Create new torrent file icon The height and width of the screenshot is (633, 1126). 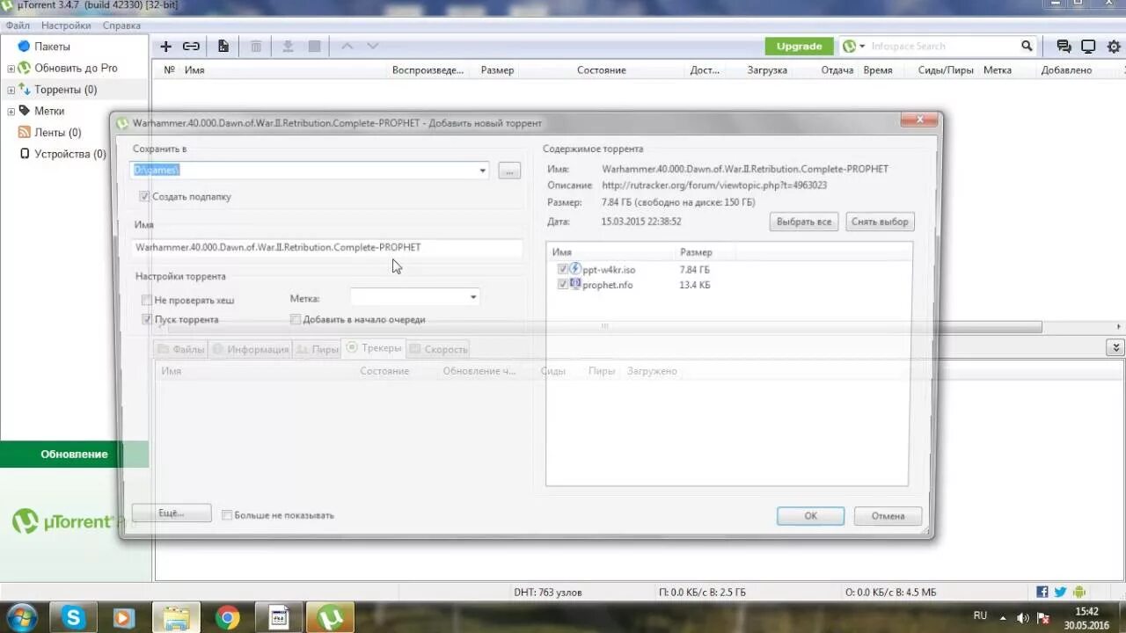223,46
